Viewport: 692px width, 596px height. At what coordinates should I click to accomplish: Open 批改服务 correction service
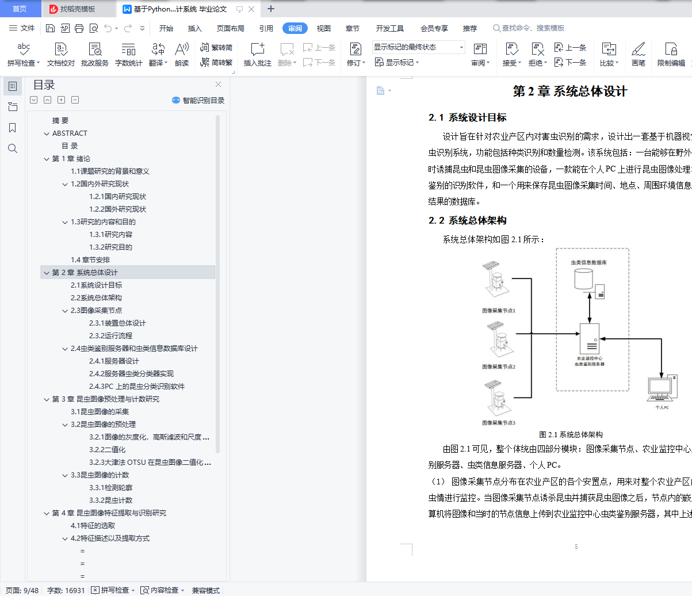coord(95,55)
